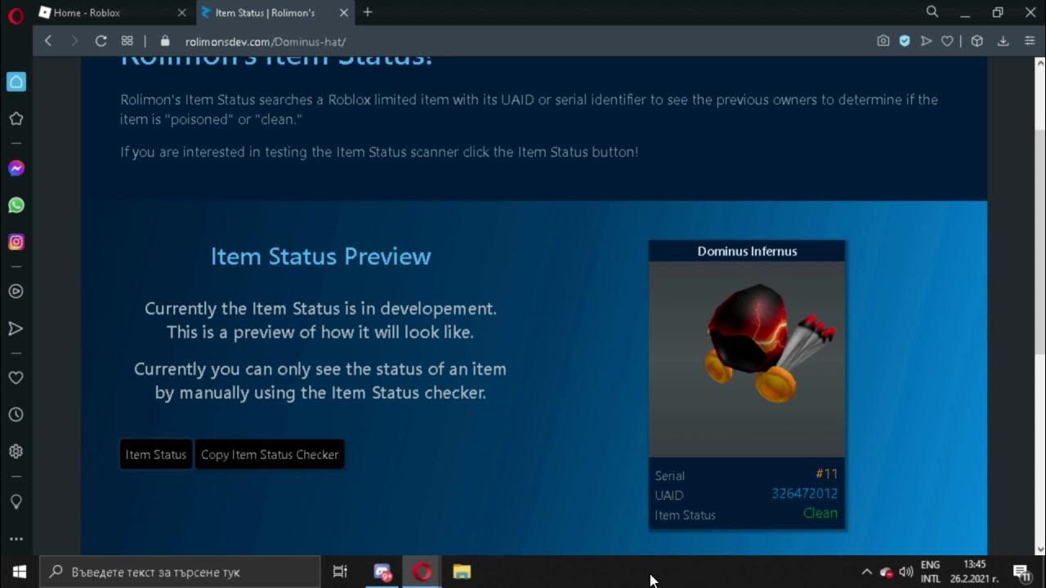Open the extensions cube icon
Viewport: 1046px width, 588px height.
click(977, 41)
